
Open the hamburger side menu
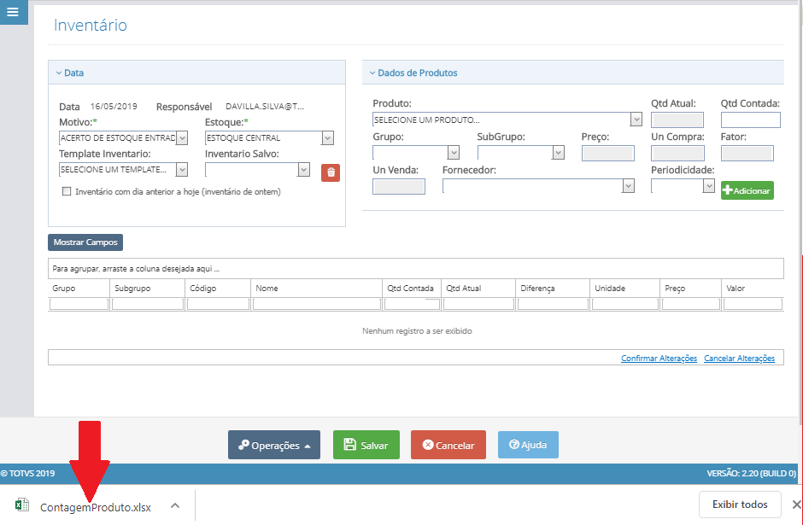click(14, 12)
